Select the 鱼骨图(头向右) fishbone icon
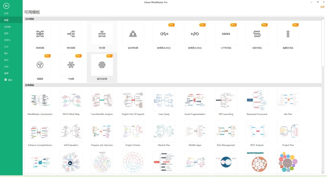The height and width of the screenshot is (177, 327). coord(195,34)
